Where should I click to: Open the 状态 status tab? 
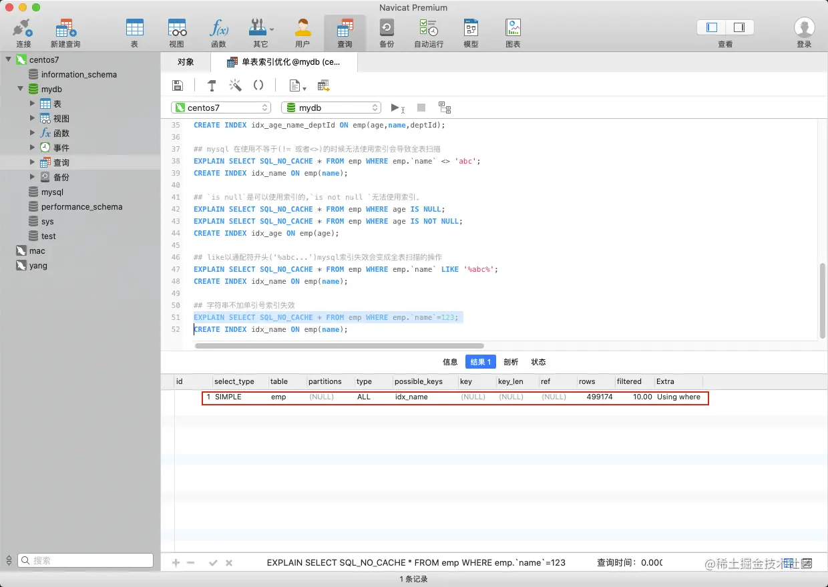pos(538,362)
